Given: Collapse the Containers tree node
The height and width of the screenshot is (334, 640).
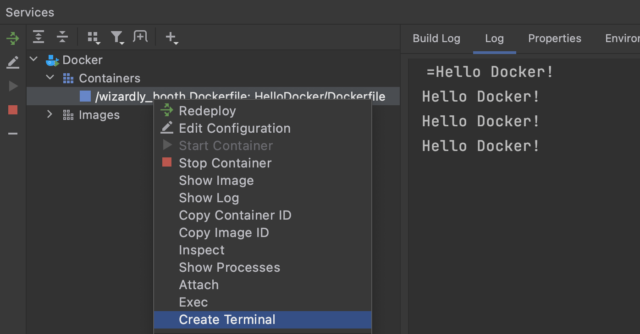Looking at the screenshot, I should point(50,78).
